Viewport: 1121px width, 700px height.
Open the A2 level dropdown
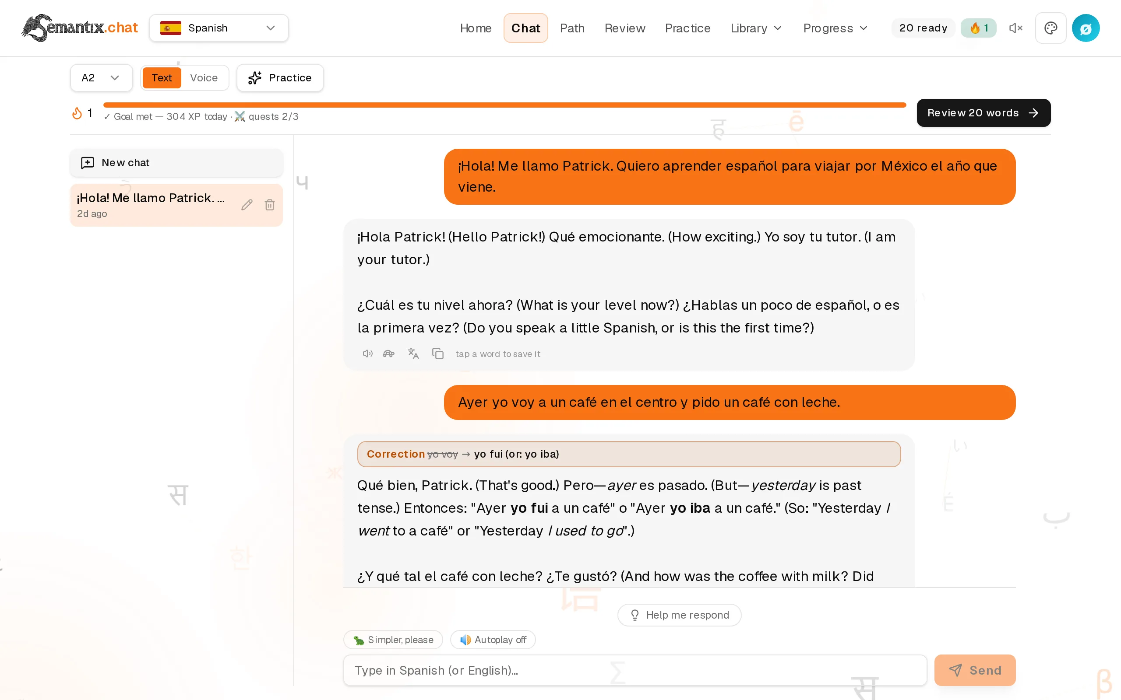click(101, 78)
